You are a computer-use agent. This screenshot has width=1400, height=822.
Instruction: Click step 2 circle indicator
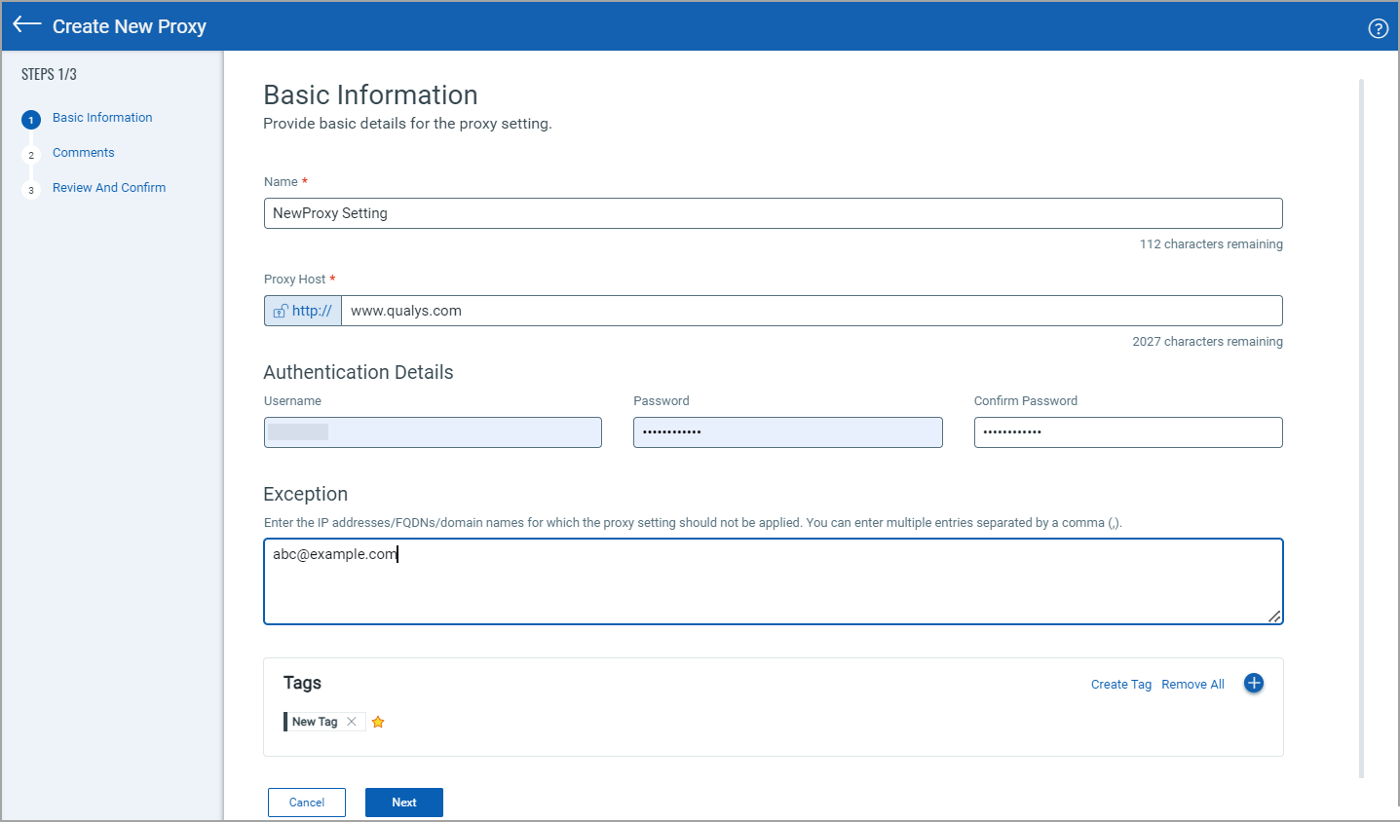pos(31,155)
